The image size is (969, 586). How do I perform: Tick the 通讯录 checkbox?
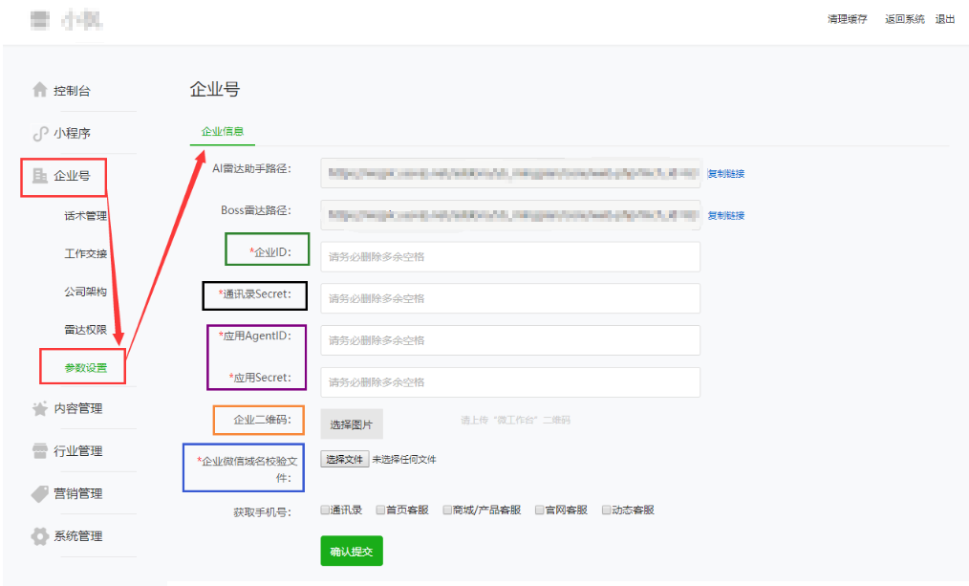coord(325,510)
